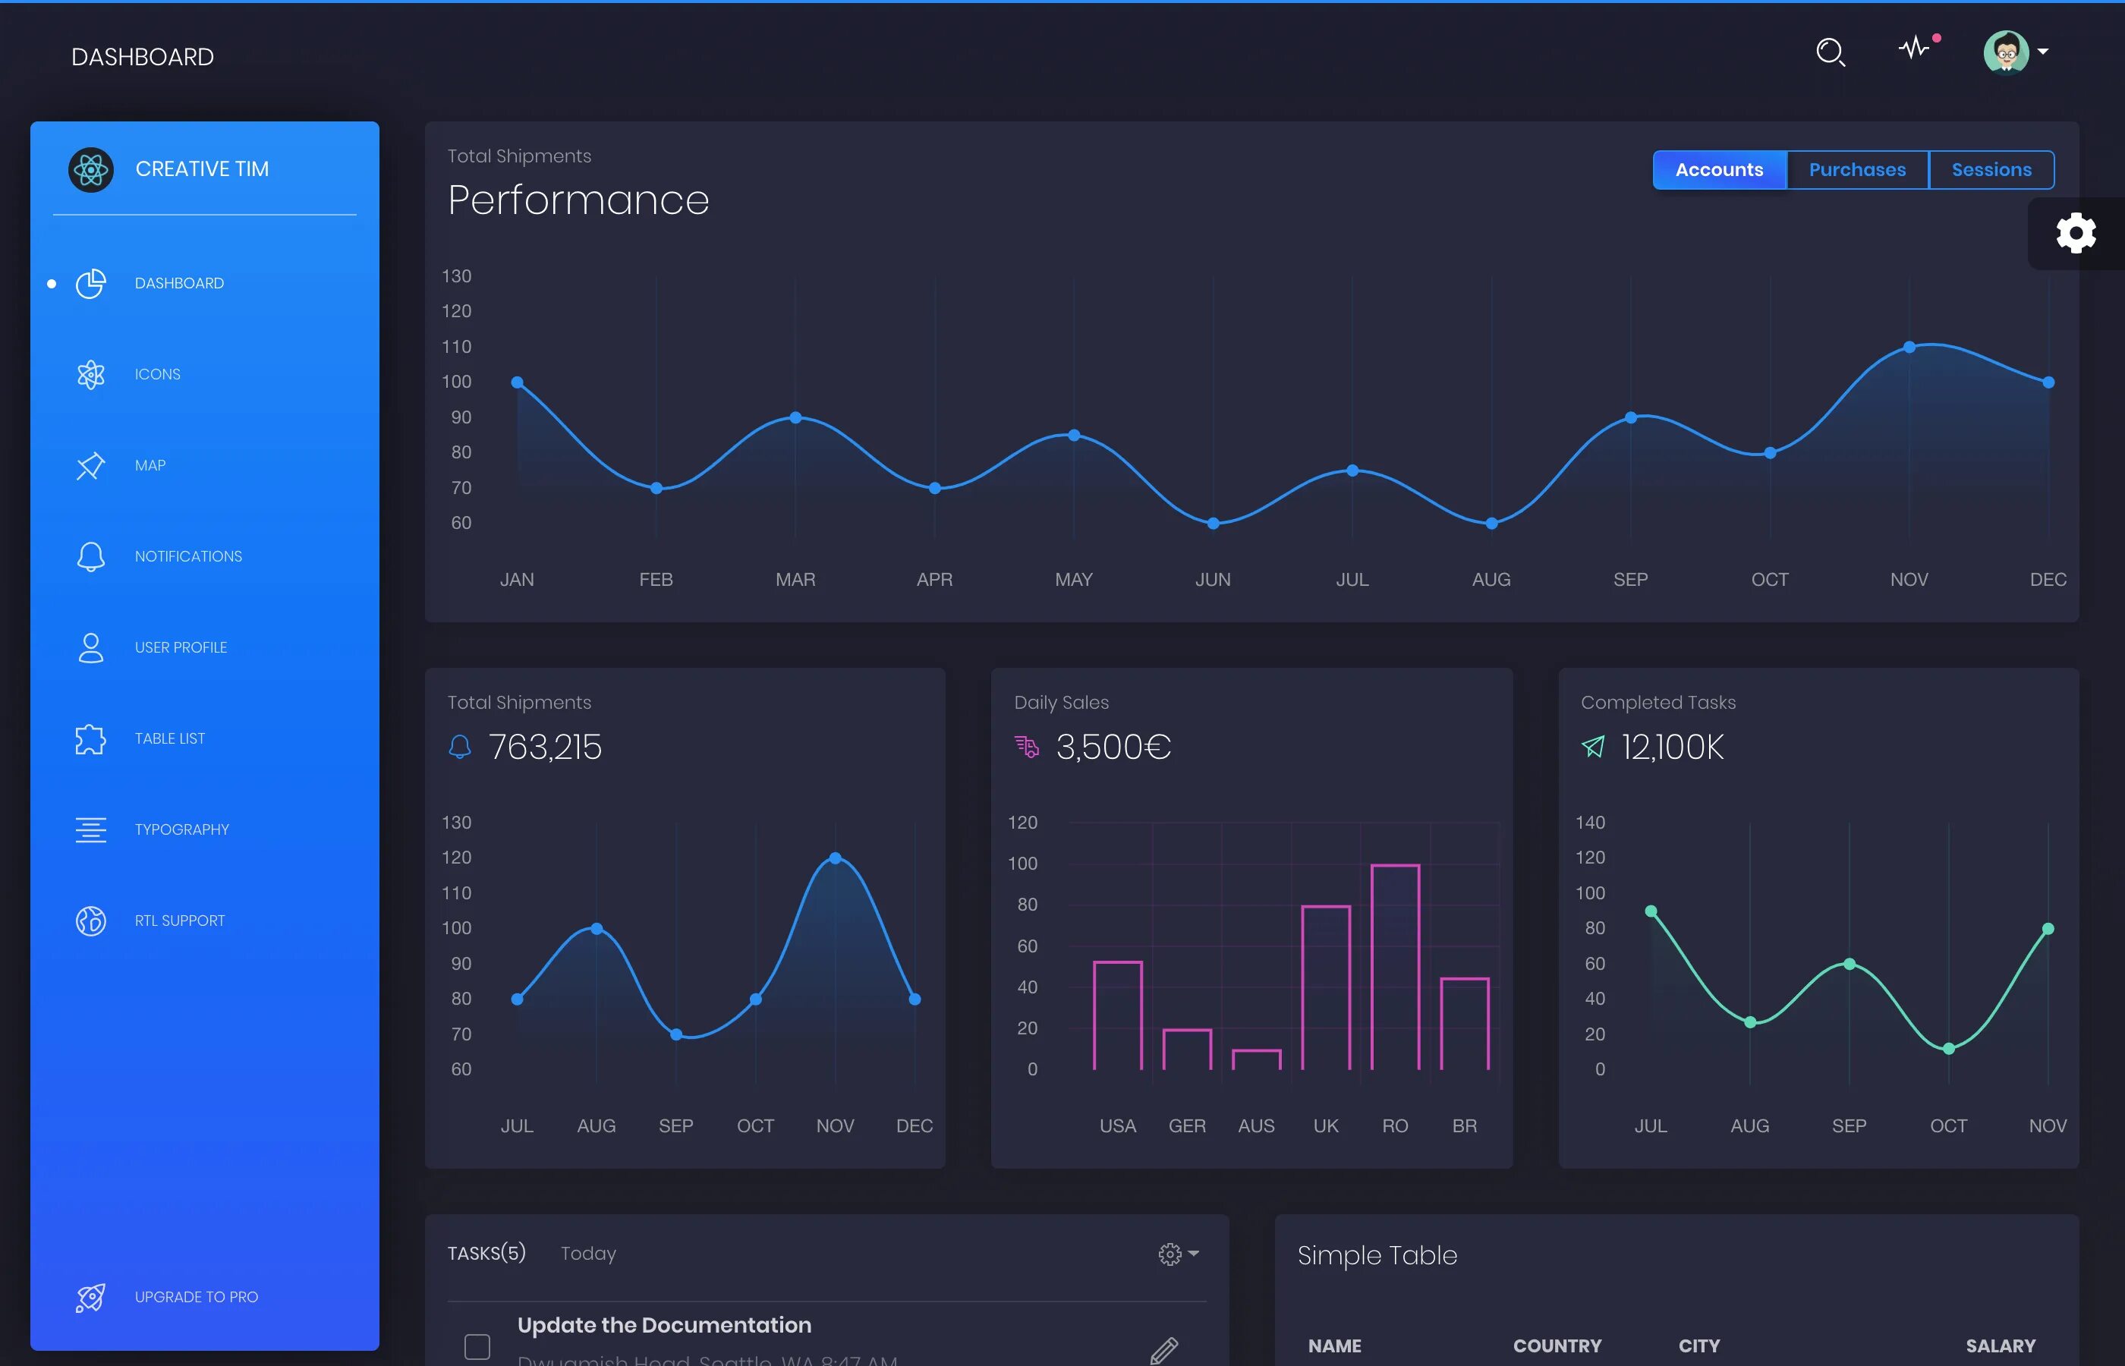Screen dimensions: 2125x1366
Task: Edit the Update the Documentation task
Action: pos(1163,1350)
